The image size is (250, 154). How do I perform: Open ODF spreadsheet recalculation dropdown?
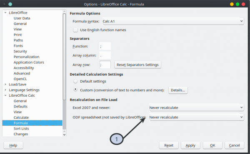[196, 117]
